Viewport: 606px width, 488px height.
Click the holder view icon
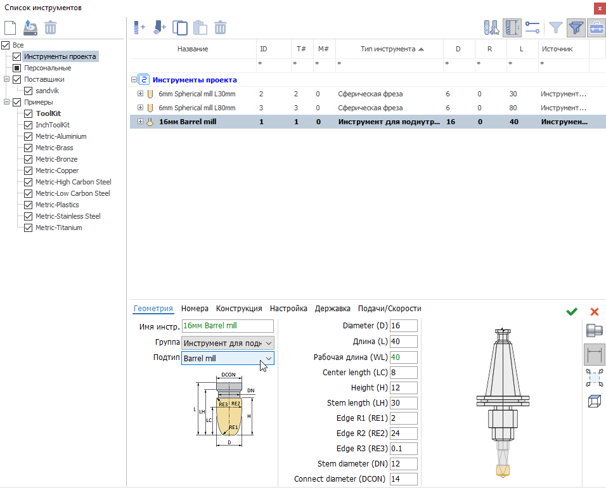(x=594, y=330)
